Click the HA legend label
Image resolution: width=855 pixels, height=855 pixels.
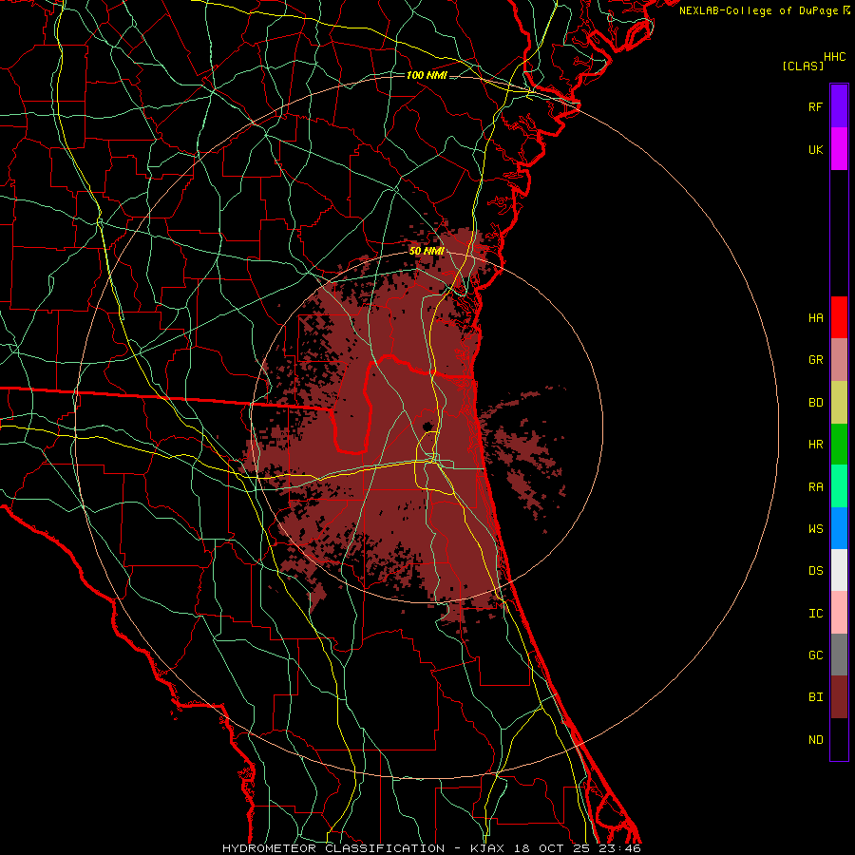(x=815, y=318)
